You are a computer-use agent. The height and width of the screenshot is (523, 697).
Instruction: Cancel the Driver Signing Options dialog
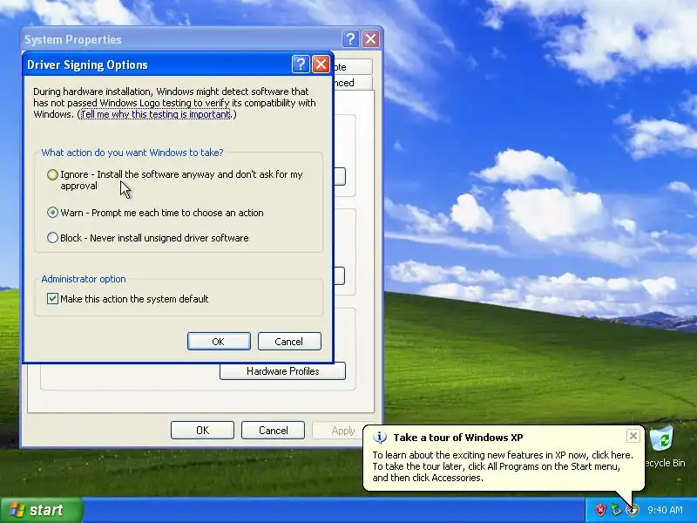[x=289, y=341]
